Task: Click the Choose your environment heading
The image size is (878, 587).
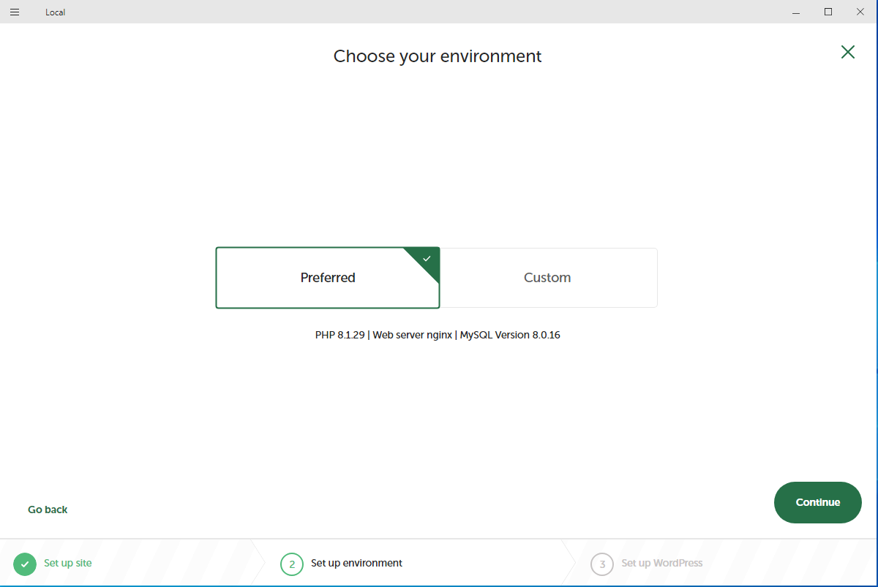Action: click(438, 56)
